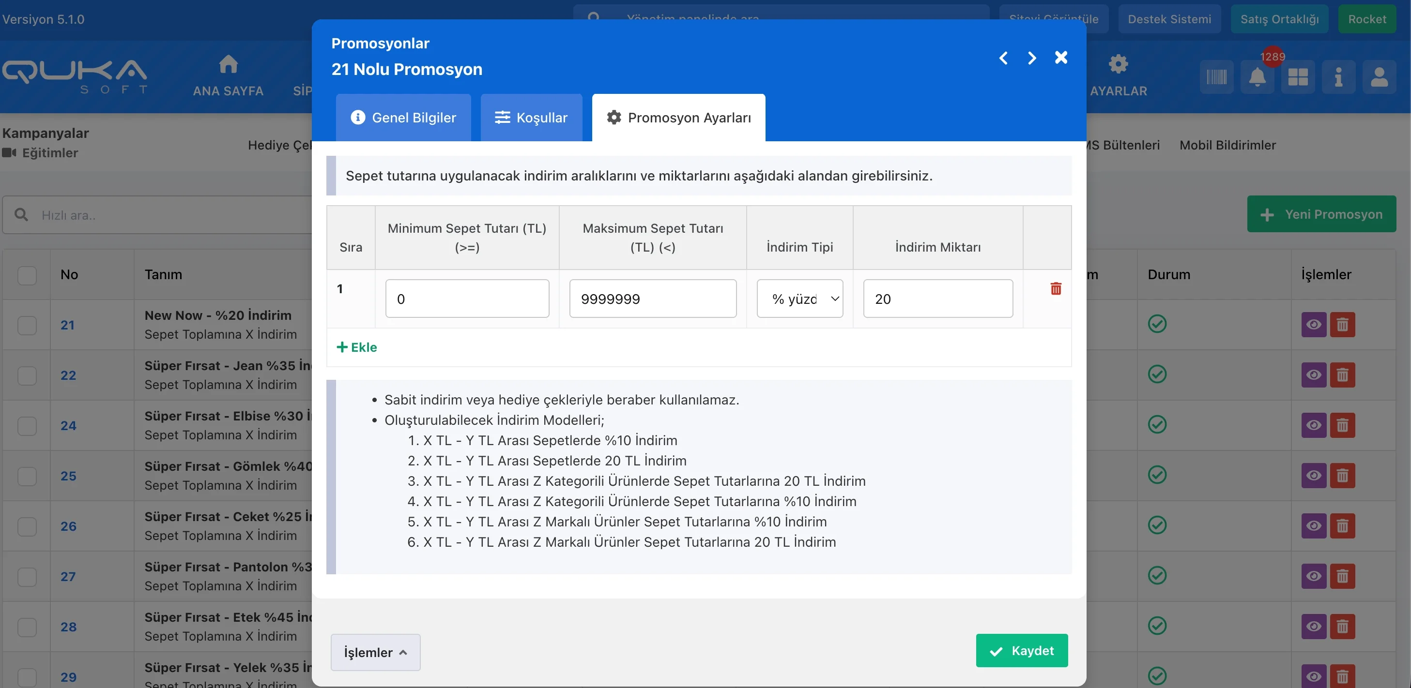Open notifications bell icon

click(1257, 77)
